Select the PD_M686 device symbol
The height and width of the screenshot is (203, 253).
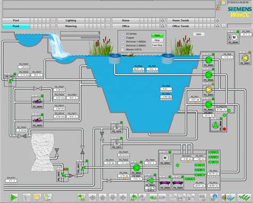[x=37, y=101]
